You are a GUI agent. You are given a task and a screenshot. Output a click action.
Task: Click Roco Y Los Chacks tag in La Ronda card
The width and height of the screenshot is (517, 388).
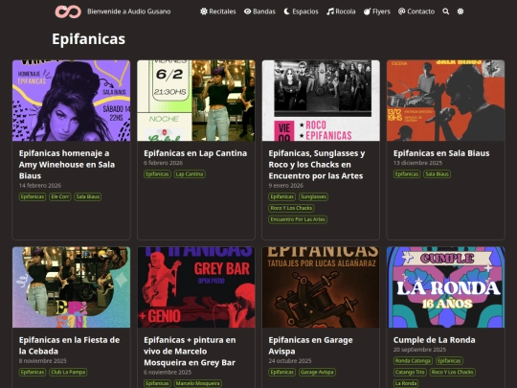click(x=452, y=372)
